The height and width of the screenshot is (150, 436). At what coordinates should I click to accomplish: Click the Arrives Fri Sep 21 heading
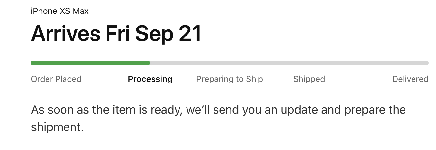pyautogui.click(x=116, y=34)
